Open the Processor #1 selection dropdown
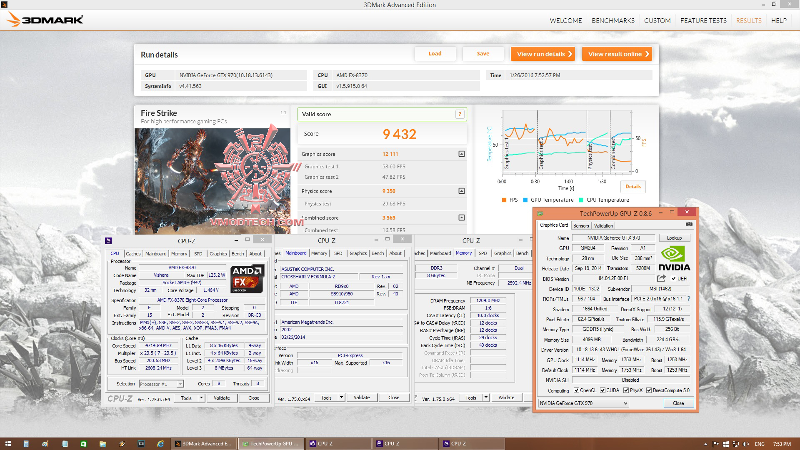 click(x=180, y=384)
